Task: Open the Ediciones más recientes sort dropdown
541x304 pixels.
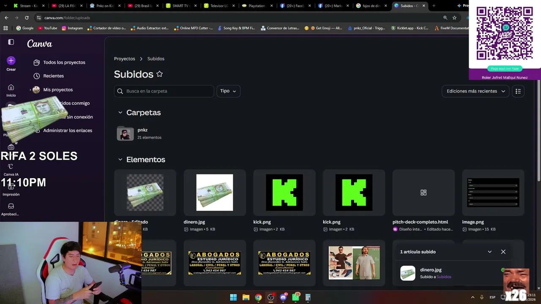Action: (476, 91)
